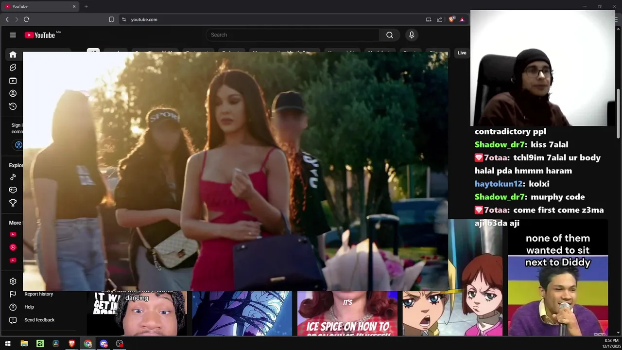Open the You profile icon in the sidebar

13,93
